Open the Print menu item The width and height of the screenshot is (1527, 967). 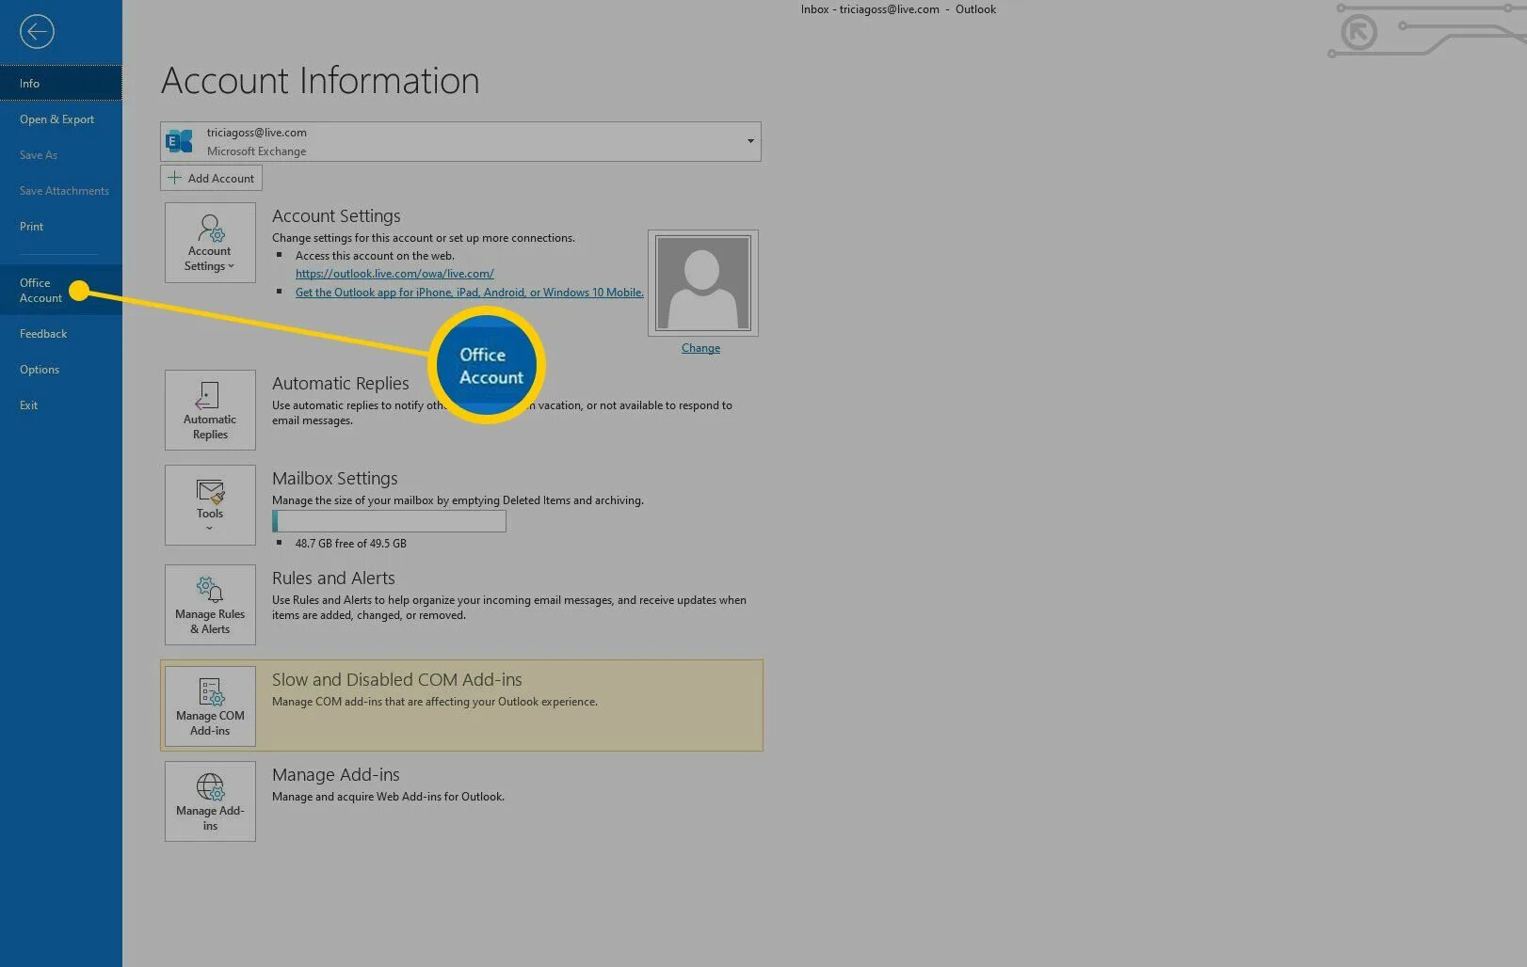[x=61, y=227]
